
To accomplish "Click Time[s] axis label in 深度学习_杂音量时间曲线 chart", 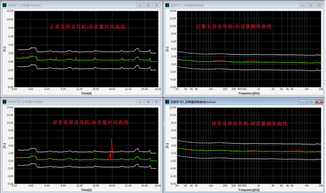I will (87, 93).
